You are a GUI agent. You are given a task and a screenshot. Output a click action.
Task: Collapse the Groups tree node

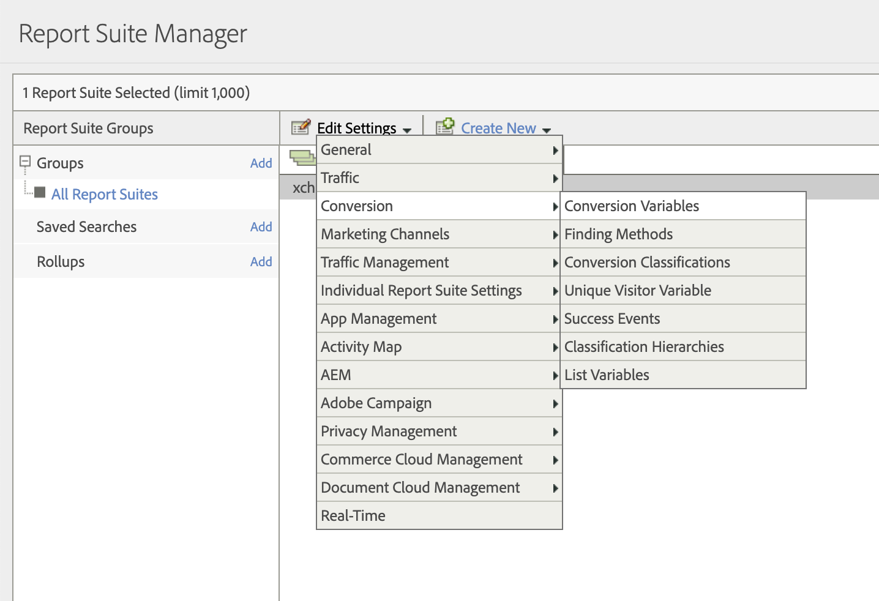point(25,162)
